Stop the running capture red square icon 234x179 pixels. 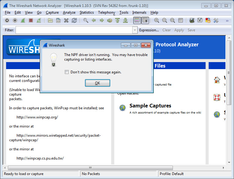[x=31, y=20]
